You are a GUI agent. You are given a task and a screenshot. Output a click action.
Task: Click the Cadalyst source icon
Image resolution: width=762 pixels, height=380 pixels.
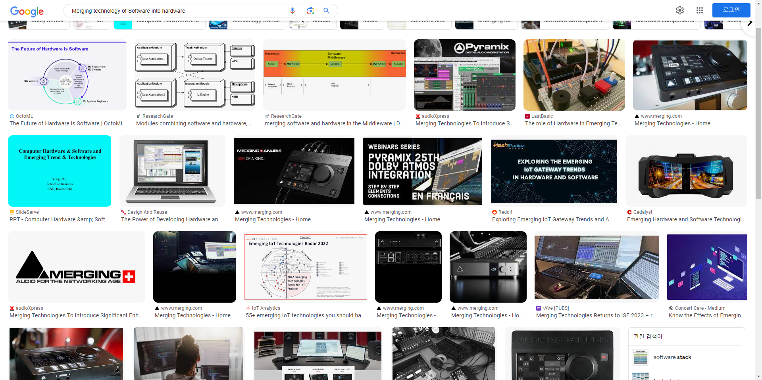pos(629,212)
